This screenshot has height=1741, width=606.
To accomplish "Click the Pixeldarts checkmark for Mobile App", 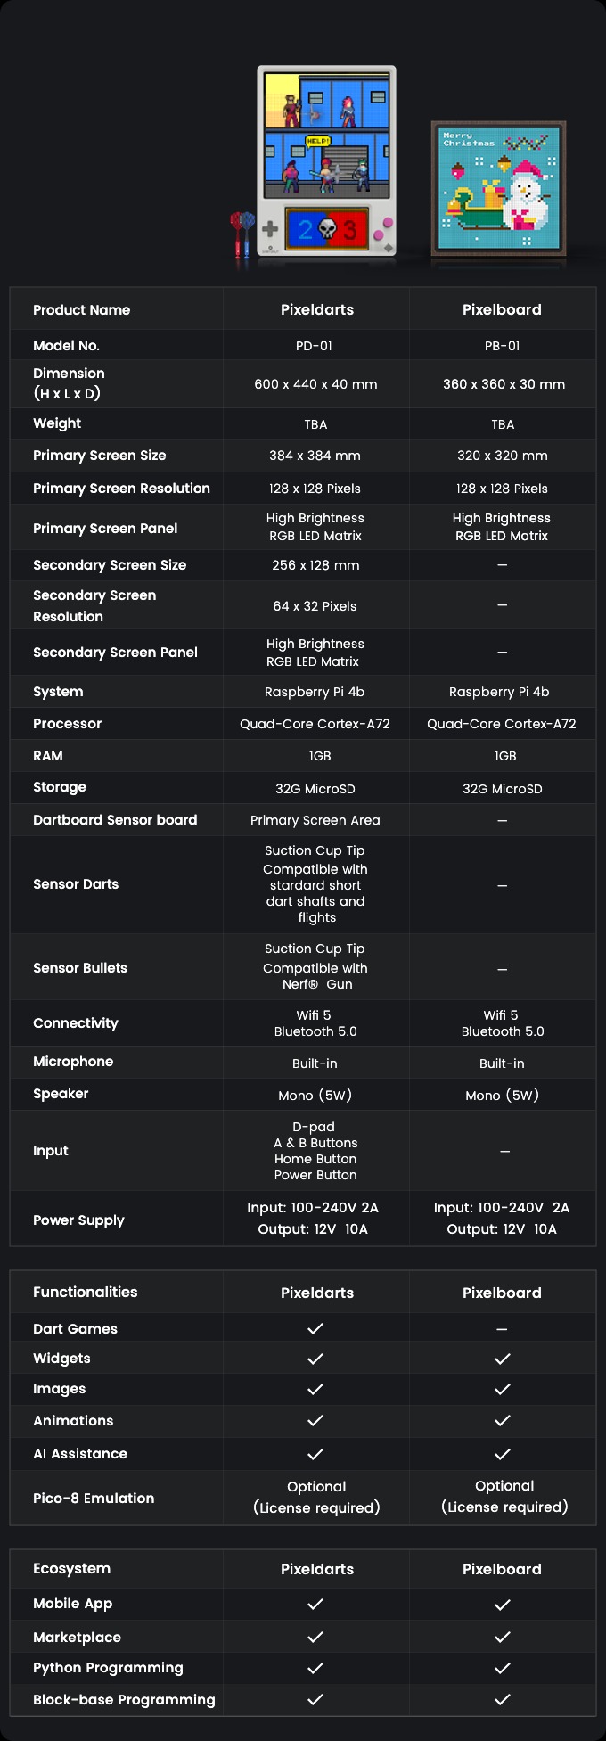I will tap(315, 1604).
